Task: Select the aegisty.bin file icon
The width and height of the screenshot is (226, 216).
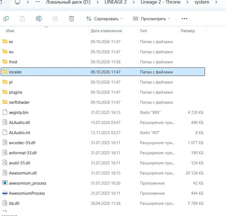Action: point(5,112)
